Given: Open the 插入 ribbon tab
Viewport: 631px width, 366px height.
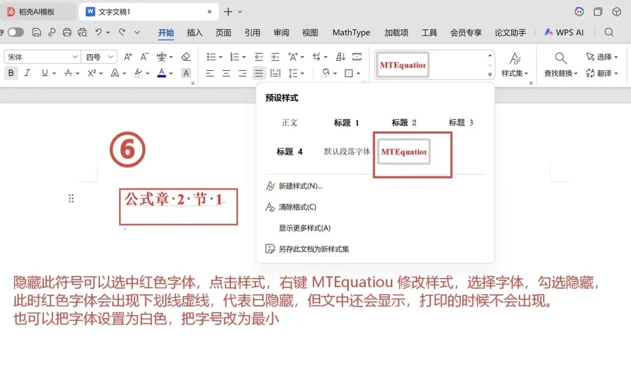Looking at the screenshot, I should 195,33.
